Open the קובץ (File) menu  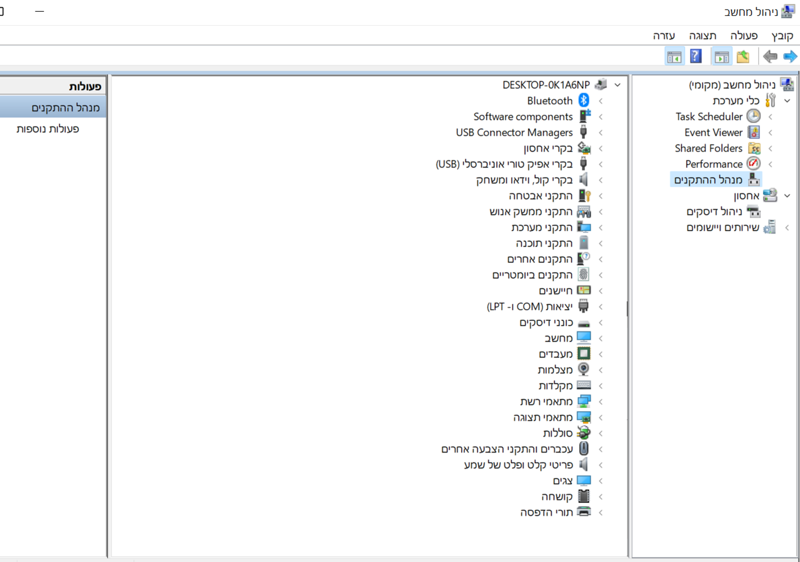[x=782, y=35]
